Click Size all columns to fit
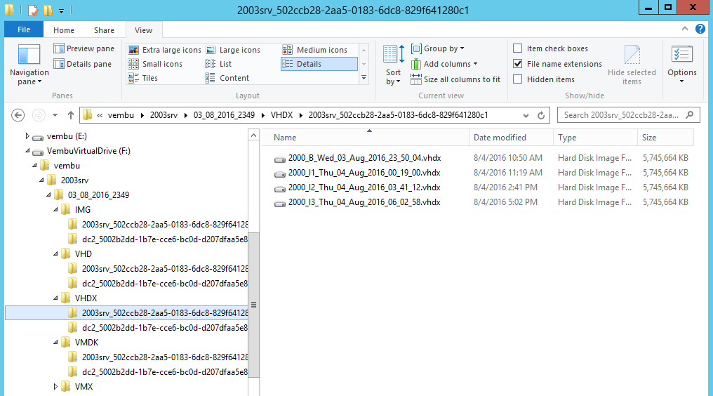The width and height of the screenshot is (713, 396). point(456,79)
